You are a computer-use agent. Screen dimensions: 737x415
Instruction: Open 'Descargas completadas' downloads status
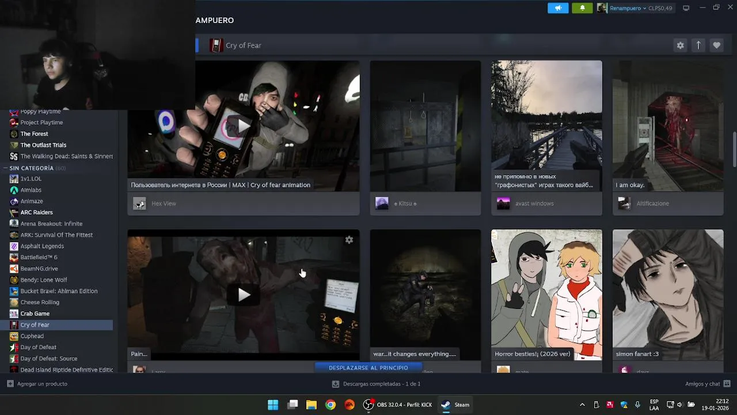(x=377, y=384)
